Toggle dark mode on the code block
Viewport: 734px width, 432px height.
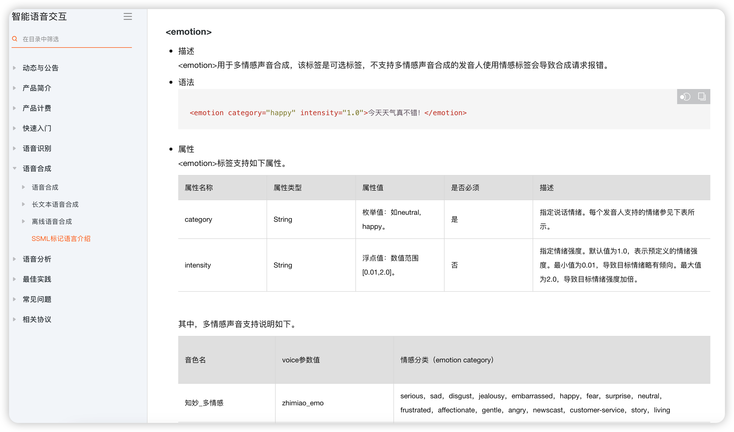coord(685,97)
